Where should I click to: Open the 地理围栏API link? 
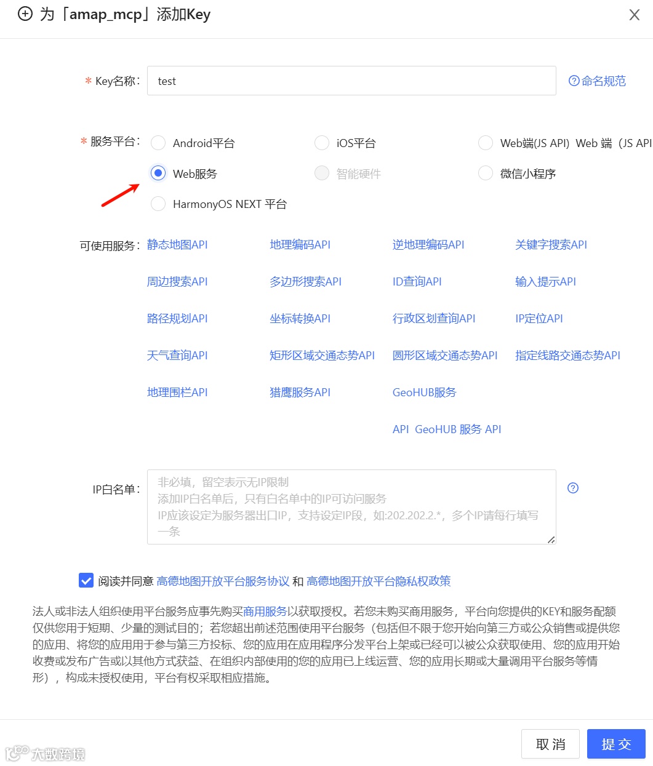pos(177,392)
